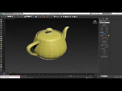Activate the Select Object tool
Image resolution: width=122 pixels, height=91 pixels.
coord(12,17)
